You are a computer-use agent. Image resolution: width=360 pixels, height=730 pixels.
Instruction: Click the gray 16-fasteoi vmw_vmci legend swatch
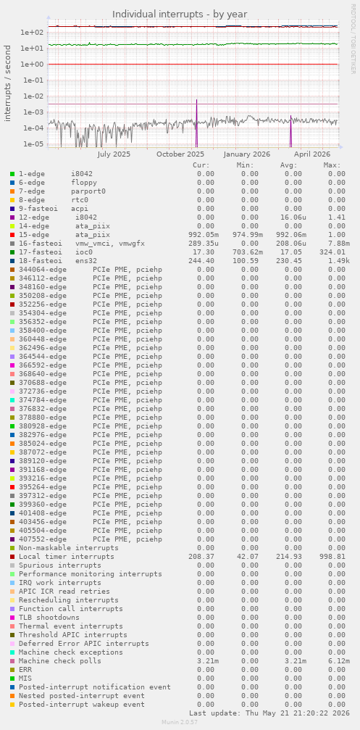click(12, 243)
